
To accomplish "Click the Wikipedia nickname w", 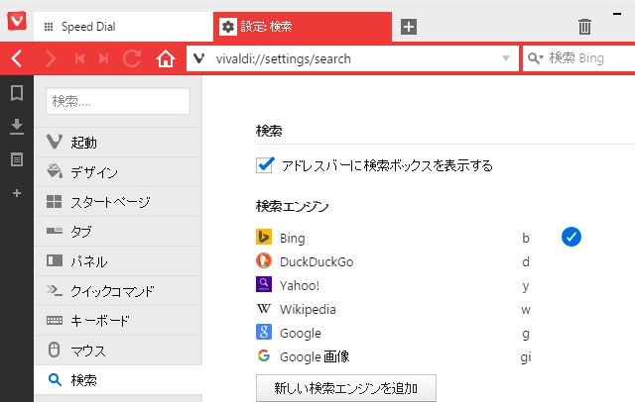I will tap(526, 310).
